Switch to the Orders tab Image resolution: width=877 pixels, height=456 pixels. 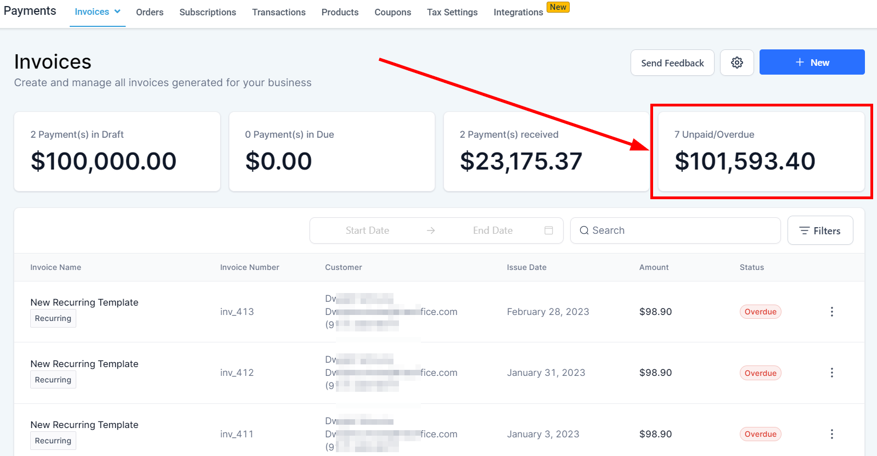click(x=150, y=12)
